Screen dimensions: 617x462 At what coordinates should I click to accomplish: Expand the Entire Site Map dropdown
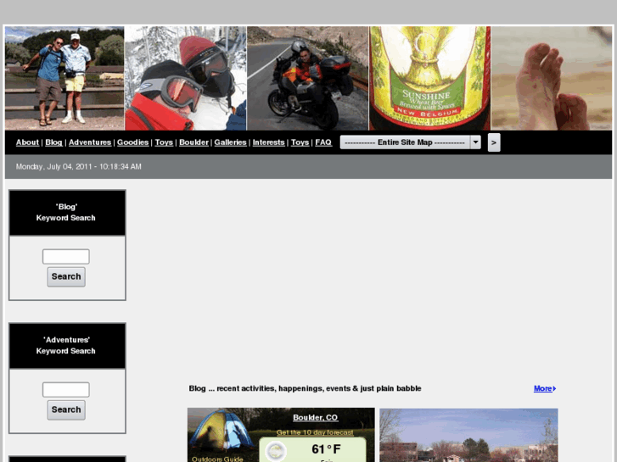click(411, 142)
